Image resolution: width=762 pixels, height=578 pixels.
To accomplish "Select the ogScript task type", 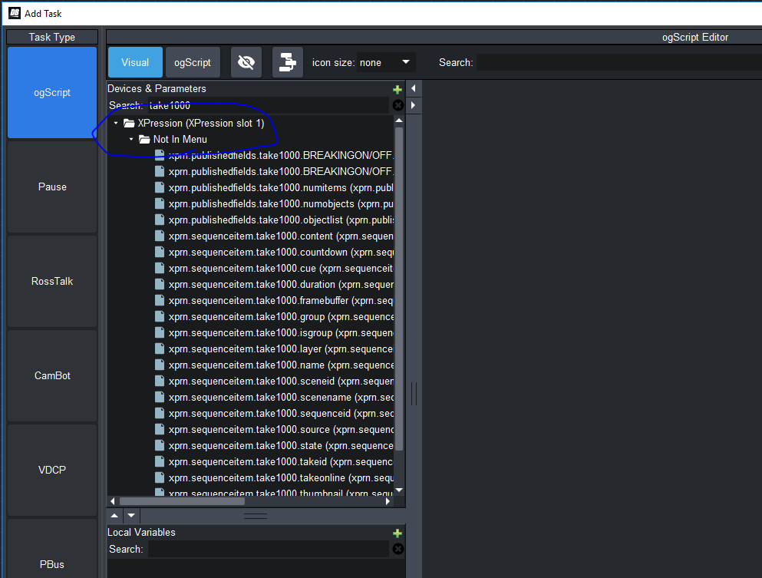I will [52, 92].
